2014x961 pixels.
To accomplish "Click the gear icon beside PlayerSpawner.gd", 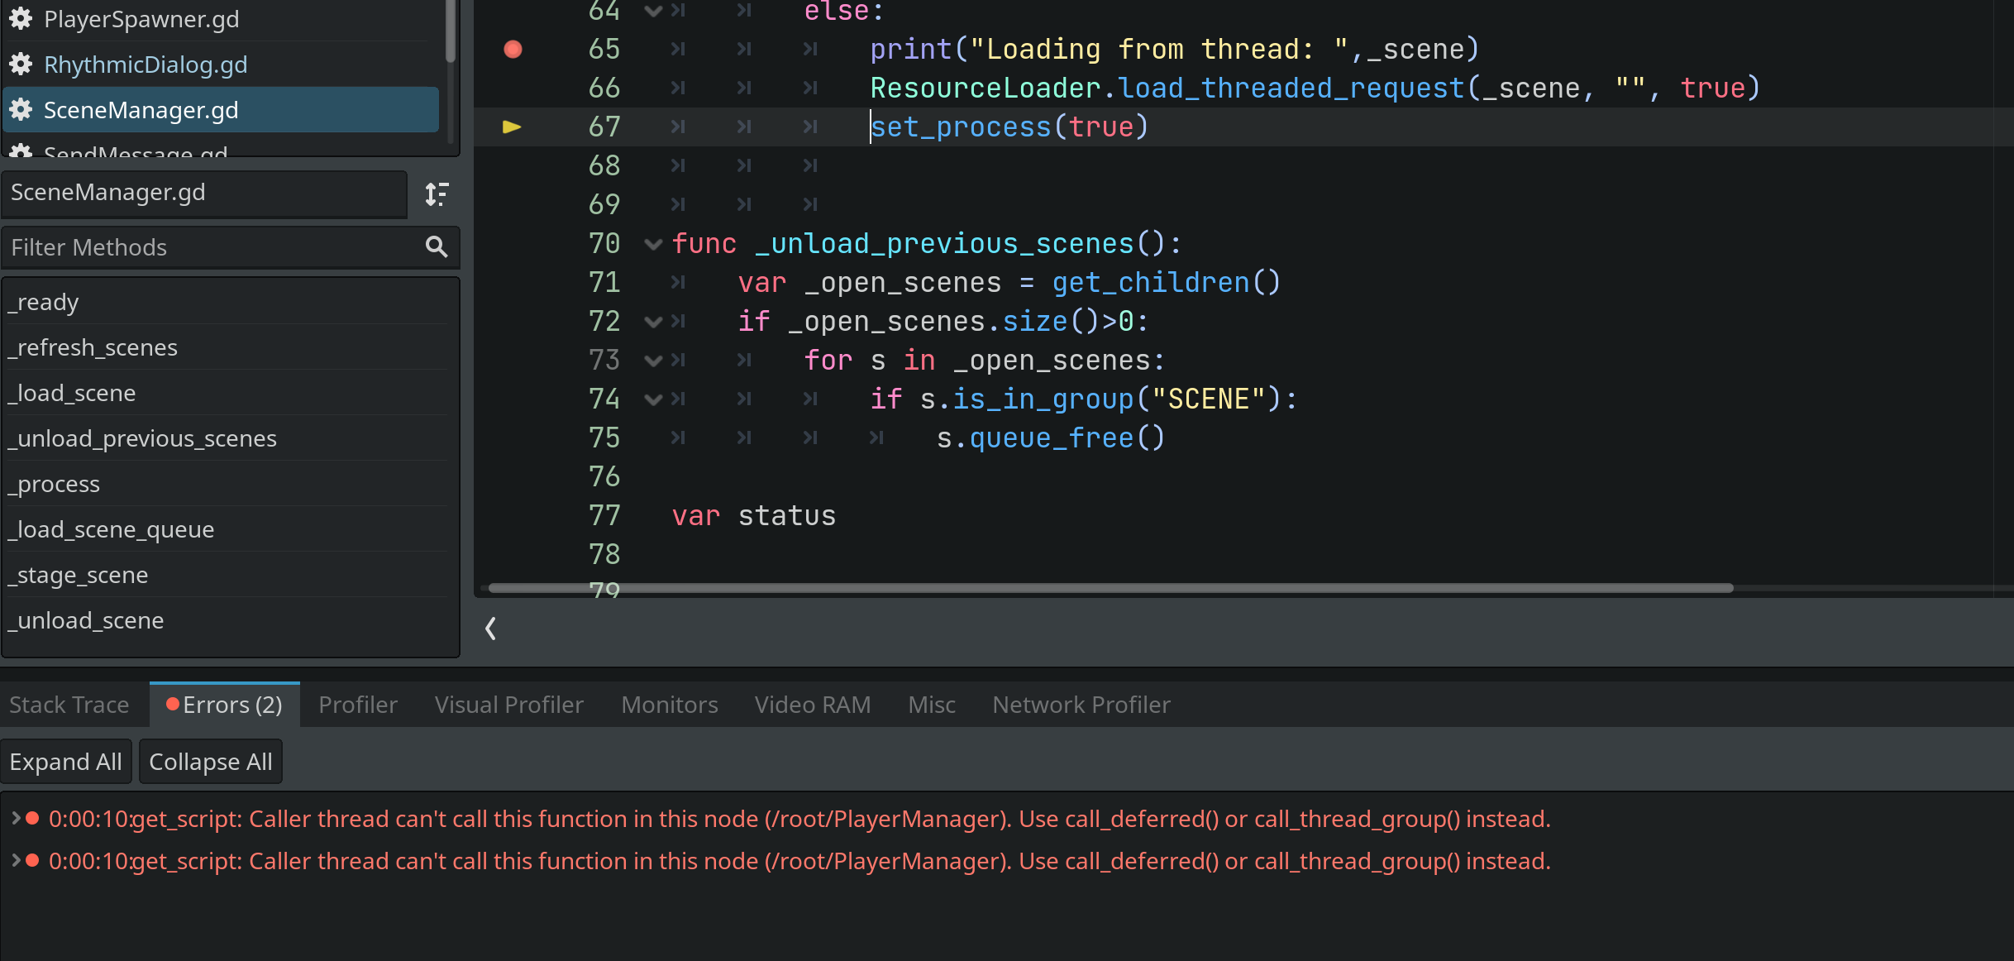I will coord(21,19).
